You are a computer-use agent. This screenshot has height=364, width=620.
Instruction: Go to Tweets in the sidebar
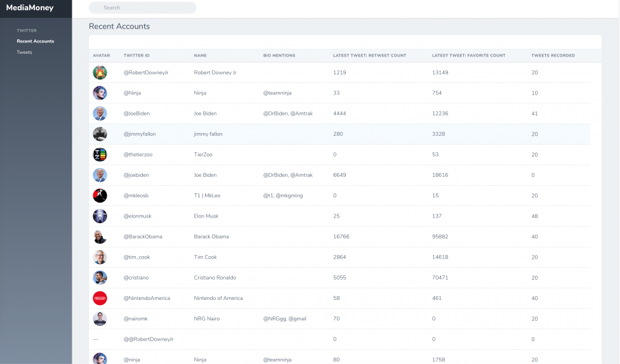click(24, 53)
